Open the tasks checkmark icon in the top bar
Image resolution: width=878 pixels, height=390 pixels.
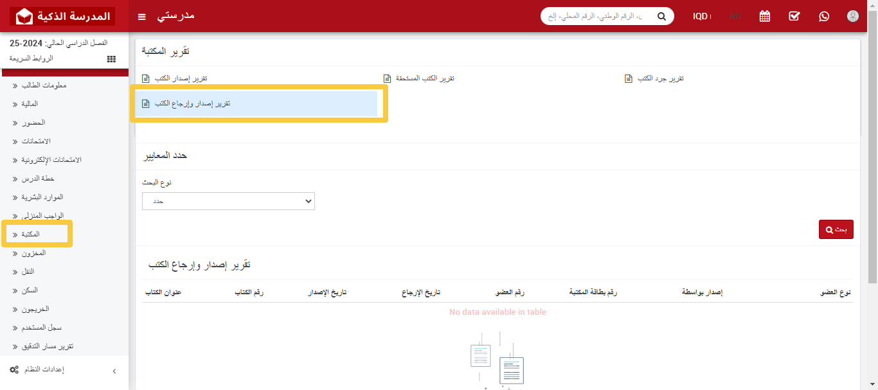point(794,16)
